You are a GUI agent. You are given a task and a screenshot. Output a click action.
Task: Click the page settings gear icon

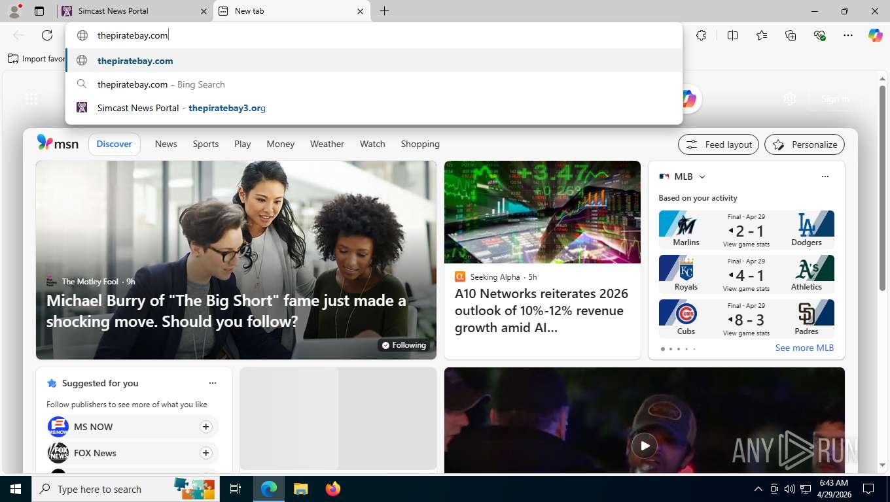790,99
